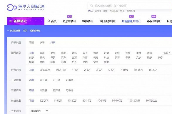This screenshot has height=114, width=172.
Task: Select the 搞笑 account category
Action: coord(64,53)
